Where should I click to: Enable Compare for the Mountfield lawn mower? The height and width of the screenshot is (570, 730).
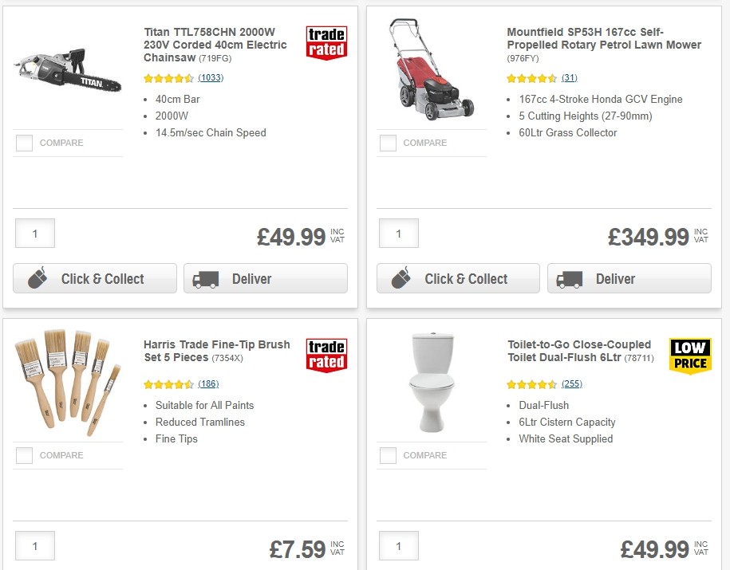click(388, 143)
